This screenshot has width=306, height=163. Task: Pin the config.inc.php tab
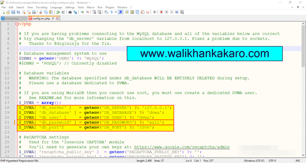click(x=53, y=19)
